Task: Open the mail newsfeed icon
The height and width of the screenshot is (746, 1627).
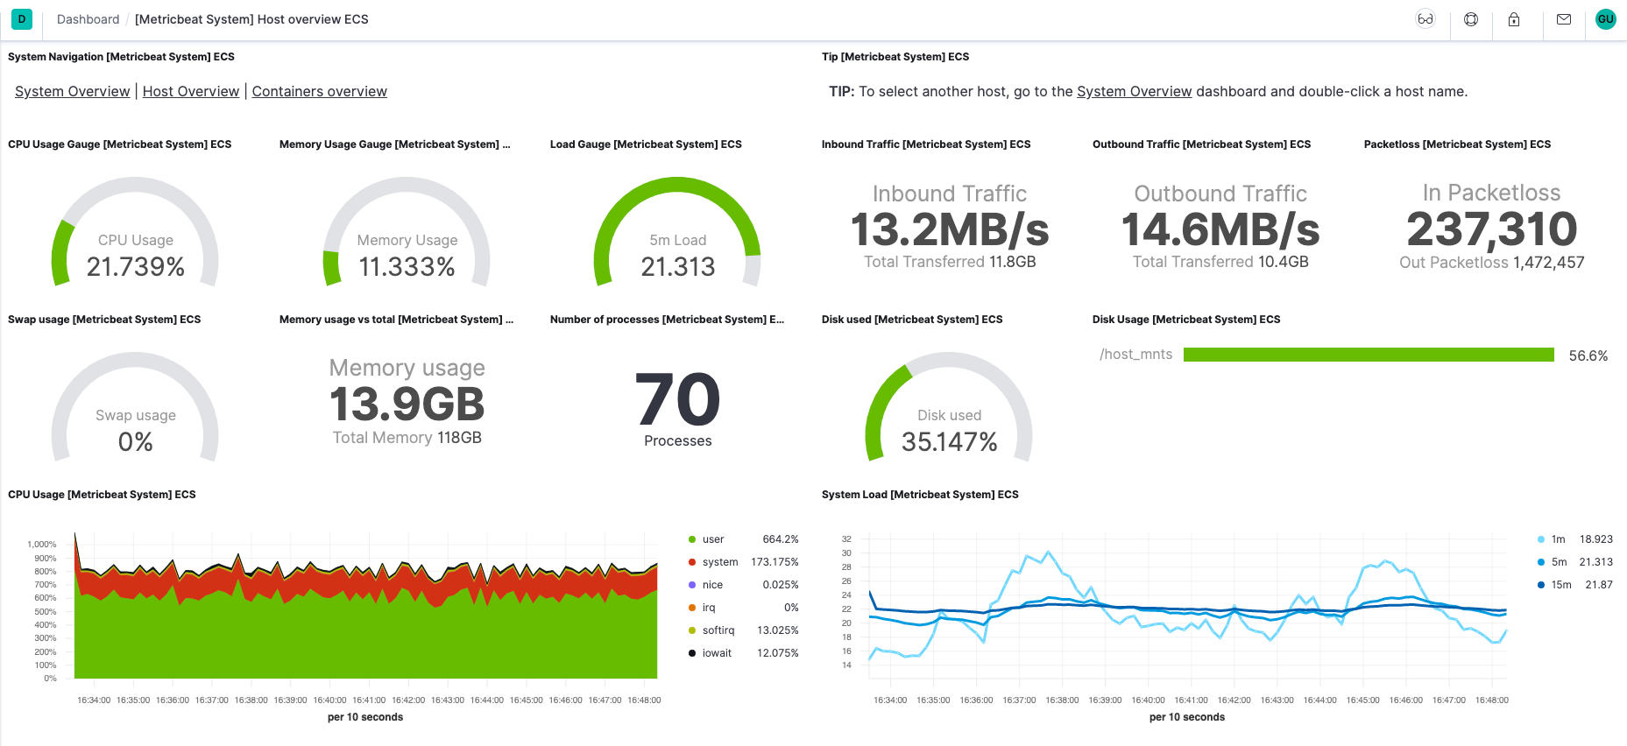Action: 1564,19
